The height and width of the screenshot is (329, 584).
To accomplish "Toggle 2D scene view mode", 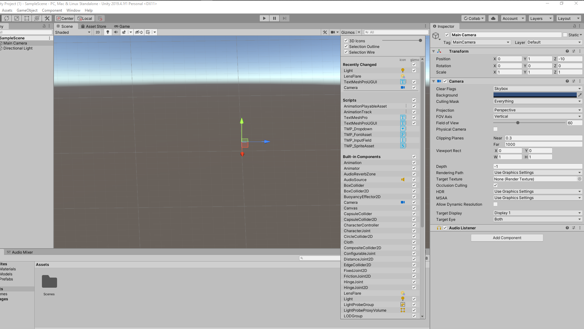I will (98, 32).
